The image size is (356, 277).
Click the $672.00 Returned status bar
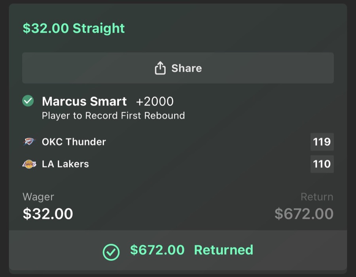[x=178, y=250]
